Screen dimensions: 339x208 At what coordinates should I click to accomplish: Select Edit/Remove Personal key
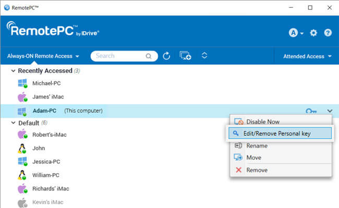[x=280, y=134]
